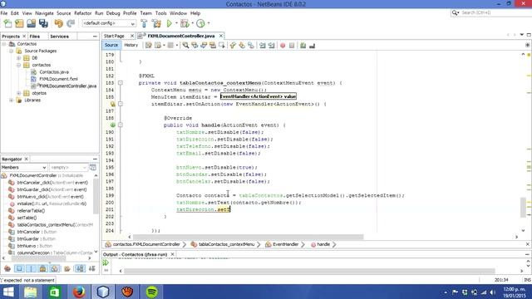The image size is (532, 299).
Task: Click the Undo toolbar icon
Action: [59, 23]
